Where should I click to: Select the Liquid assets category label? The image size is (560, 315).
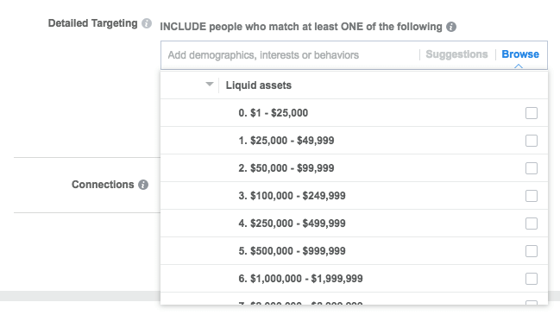coord(259,85)
